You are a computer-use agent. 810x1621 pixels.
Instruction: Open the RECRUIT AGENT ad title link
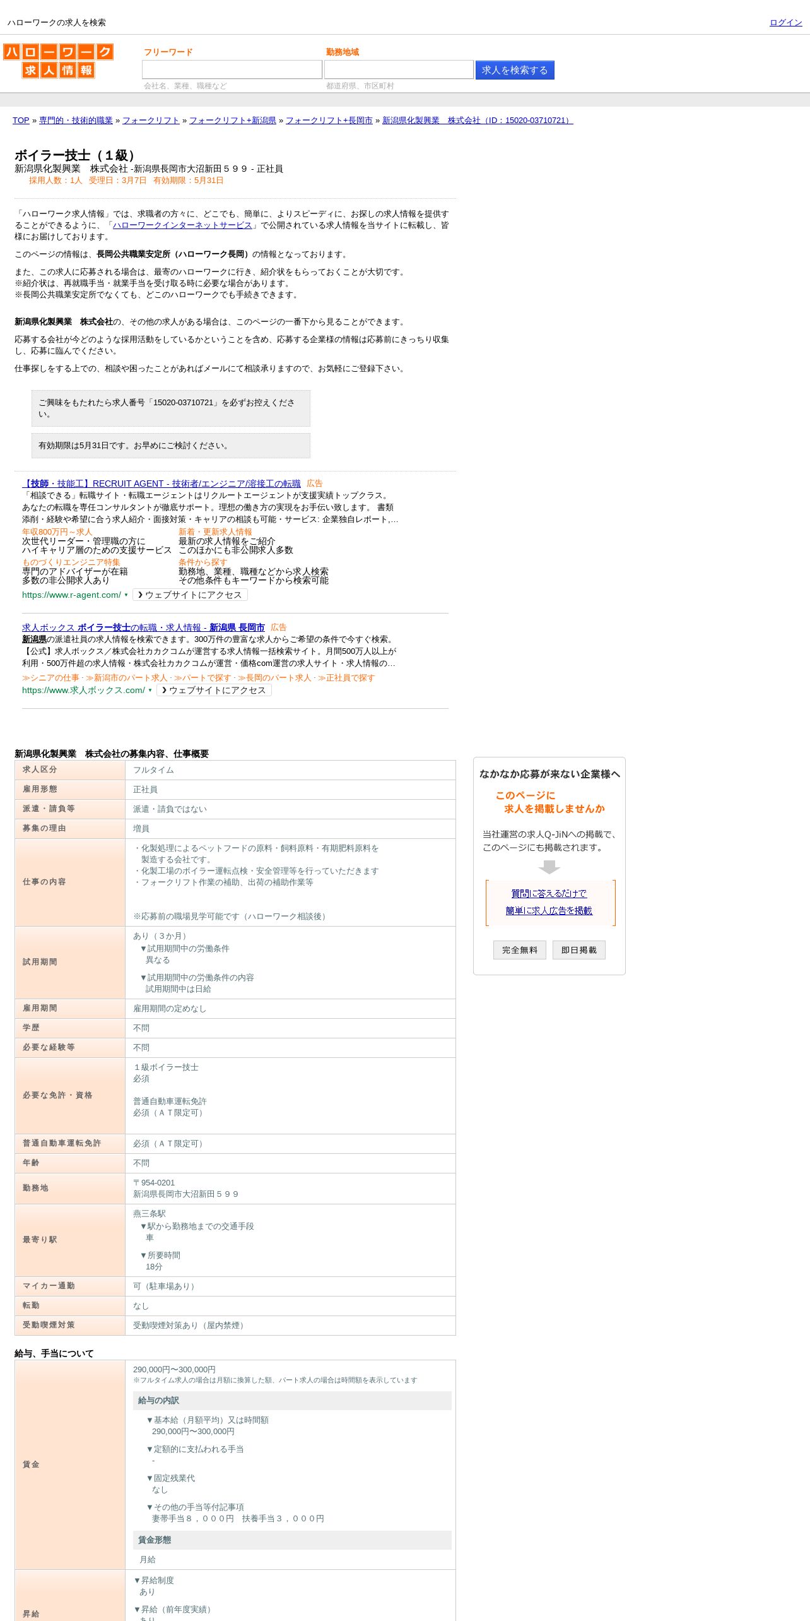pos(161,484)
